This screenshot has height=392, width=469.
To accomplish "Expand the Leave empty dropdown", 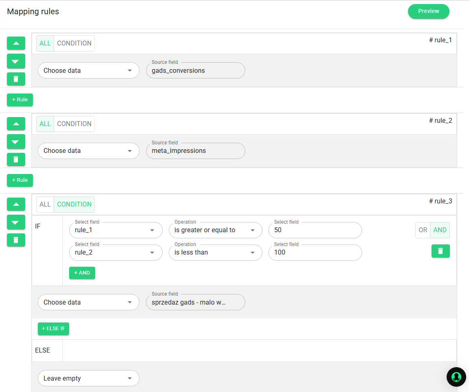I will click(88, 378).
